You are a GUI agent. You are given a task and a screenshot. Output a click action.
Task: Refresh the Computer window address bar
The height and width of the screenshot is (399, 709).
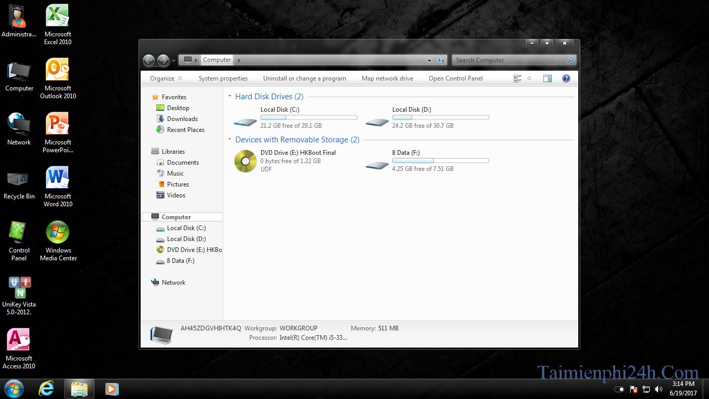(x=441, y=60)
